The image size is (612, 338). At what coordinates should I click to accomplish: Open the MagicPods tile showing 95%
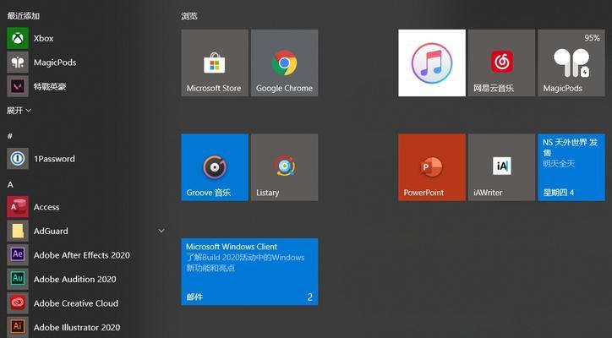pyautogui.click(x=571, y=63)
